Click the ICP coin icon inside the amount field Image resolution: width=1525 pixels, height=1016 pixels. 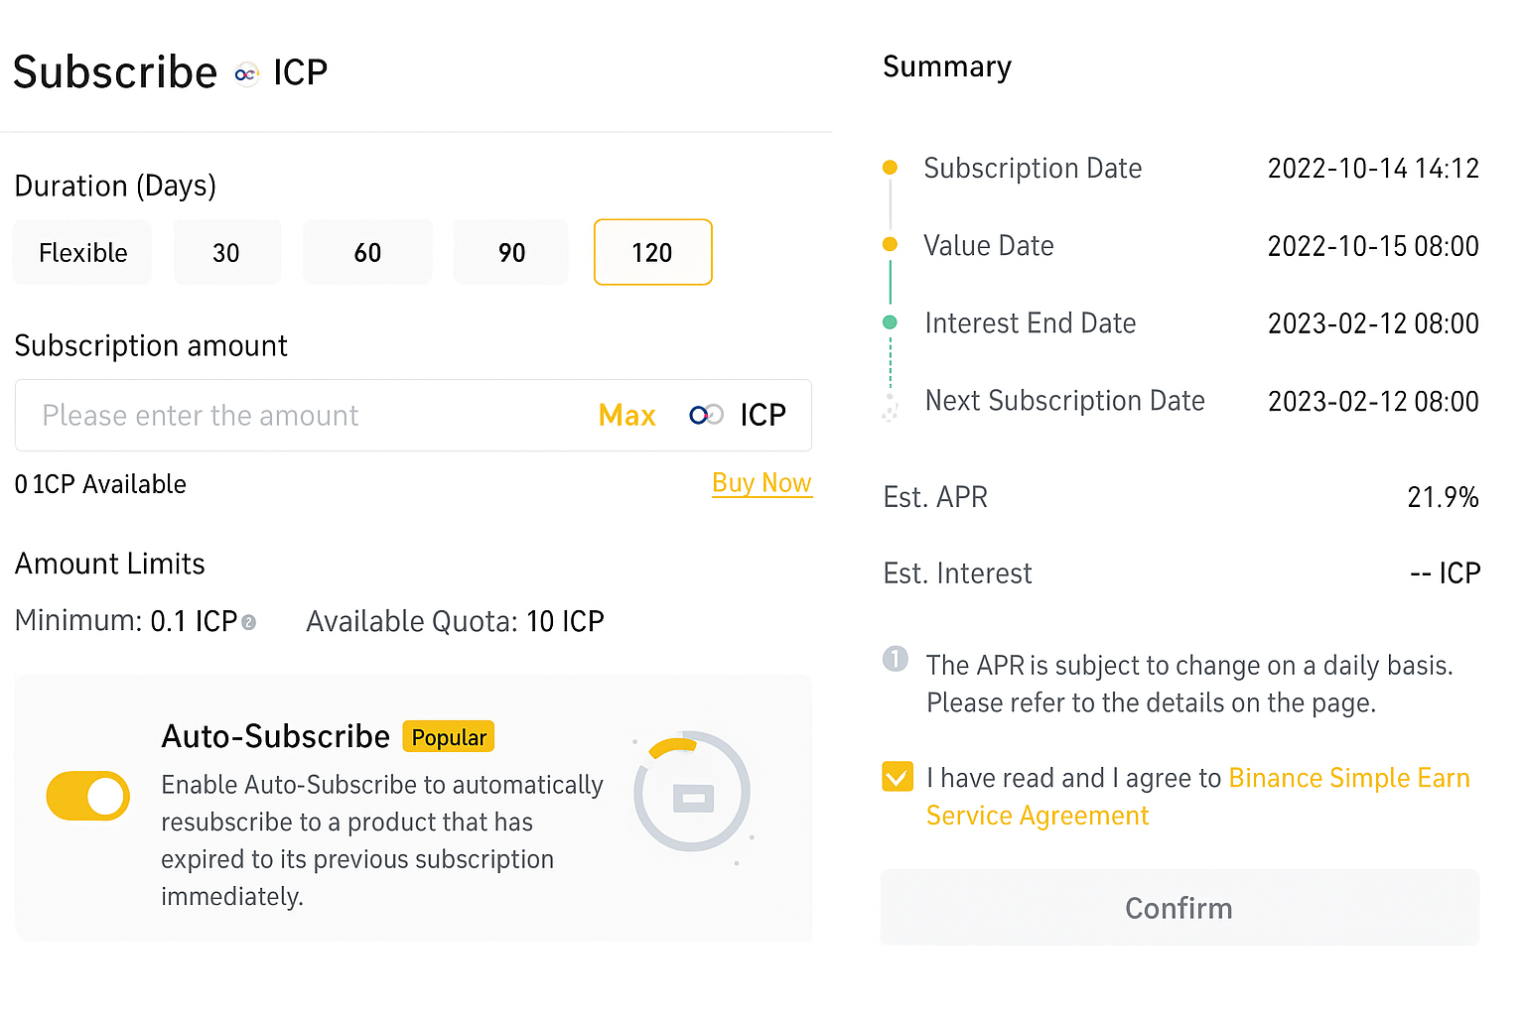pyautogui.click(x=706, y=415)
